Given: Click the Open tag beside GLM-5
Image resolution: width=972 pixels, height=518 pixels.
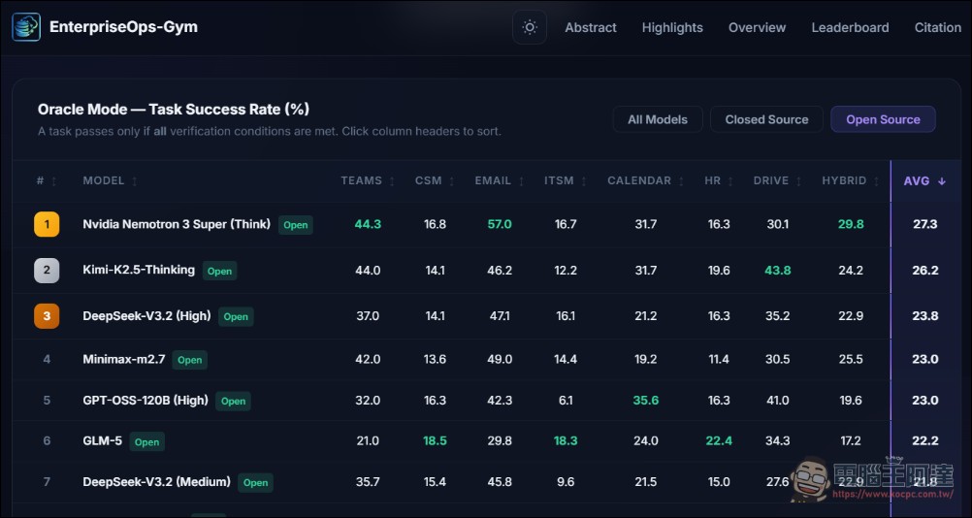Looking at the screenshot, I should 146,441.
